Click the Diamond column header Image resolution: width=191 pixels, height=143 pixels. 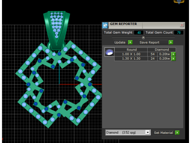click(162, 50)
